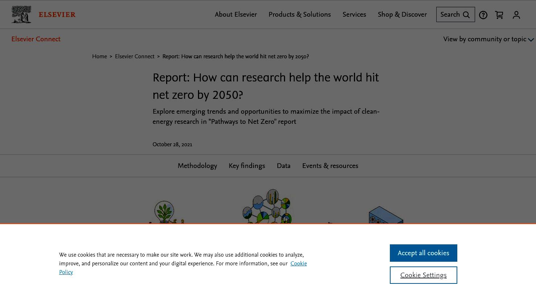Image resolution: width=536 pixels, height=303 pixels.
Task: Click the chevron beside community or topic
Action: pyautogui.click(x=531, y=40)
